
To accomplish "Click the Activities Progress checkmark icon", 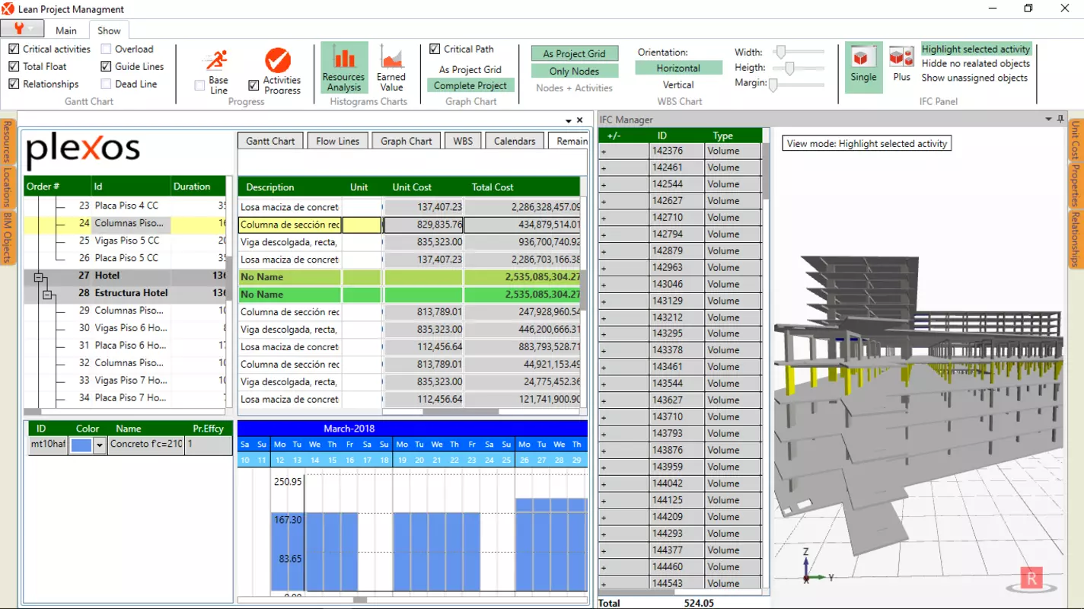I will coord(278,60).
